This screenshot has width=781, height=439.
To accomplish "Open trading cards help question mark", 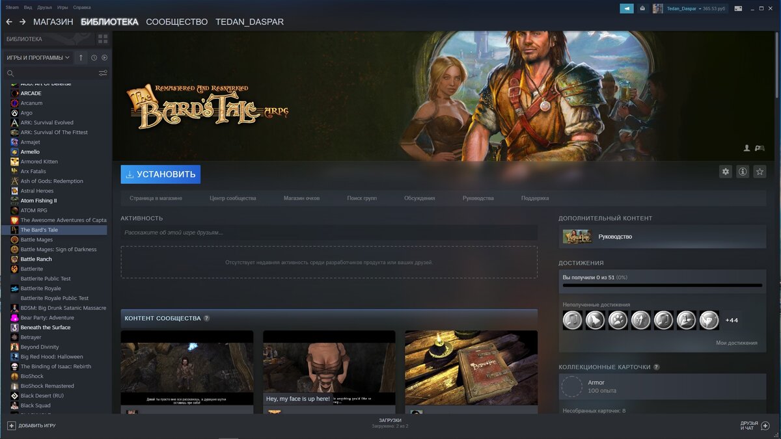I will click(656, 367).
